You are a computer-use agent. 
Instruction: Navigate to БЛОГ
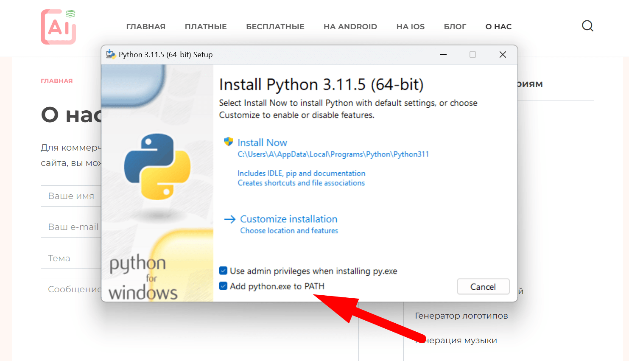pos(455,27)
